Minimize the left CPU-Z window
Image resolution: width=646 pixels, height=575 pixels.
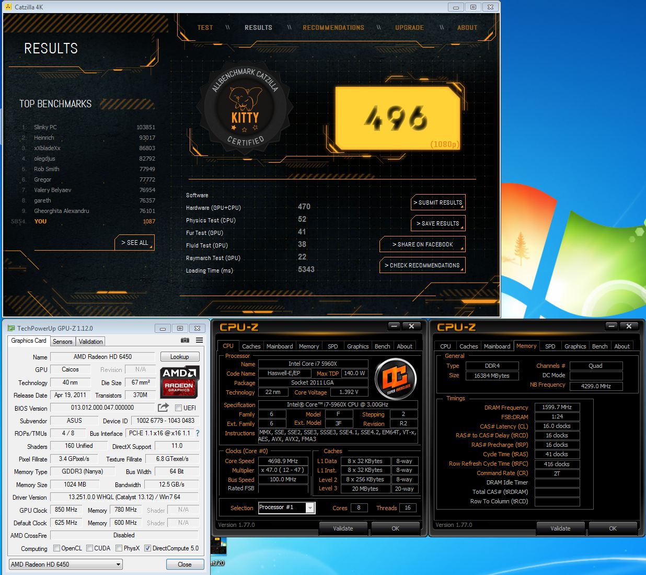click(394, 326)
